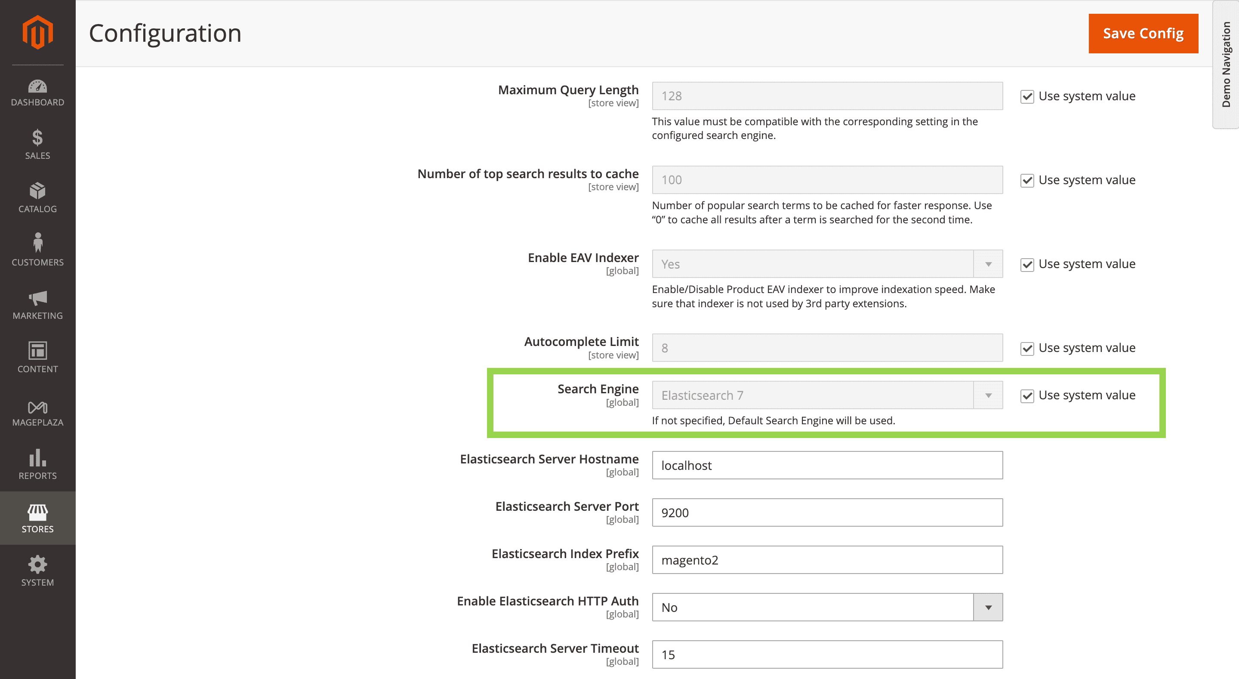The image size is (1239, 679).
Task: Toggle Use system value for top search results cache
Action: coord(1027,180)
